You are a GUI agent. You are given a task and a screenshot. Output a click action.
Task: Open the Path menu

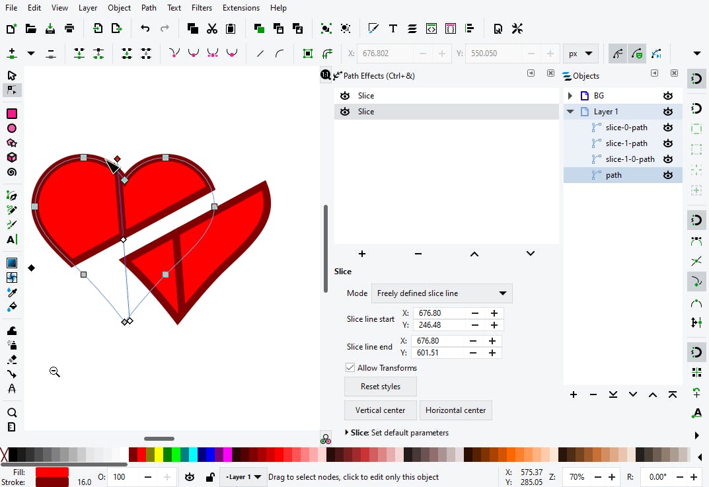coord(149,8)
